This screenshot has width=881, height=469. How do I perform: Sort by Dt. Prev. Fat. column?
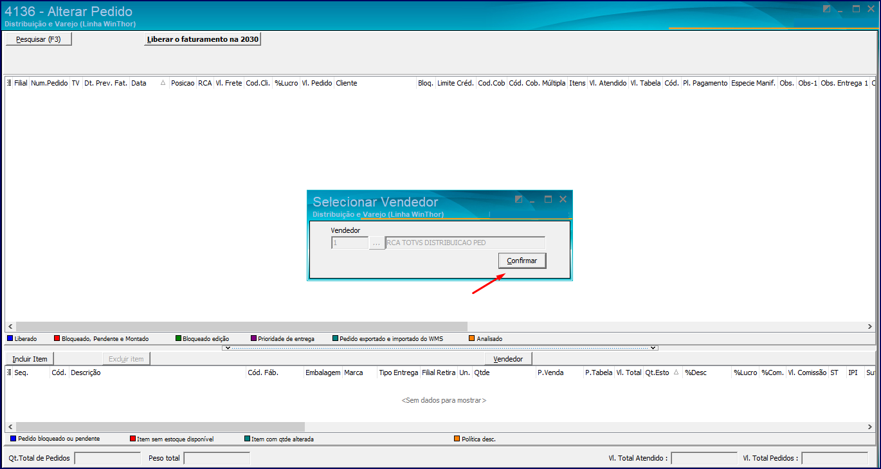point(105,83)
